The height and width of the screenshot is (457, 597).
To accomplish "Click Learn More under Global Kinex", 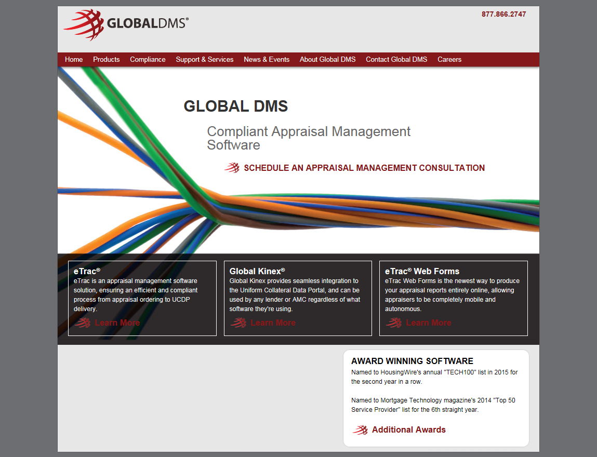I will click(273, 323).
